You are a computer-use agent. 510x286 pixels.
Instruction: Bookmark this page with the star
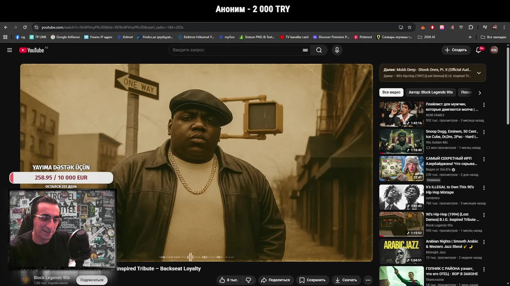pyautogui.click(x=410, y=27)
